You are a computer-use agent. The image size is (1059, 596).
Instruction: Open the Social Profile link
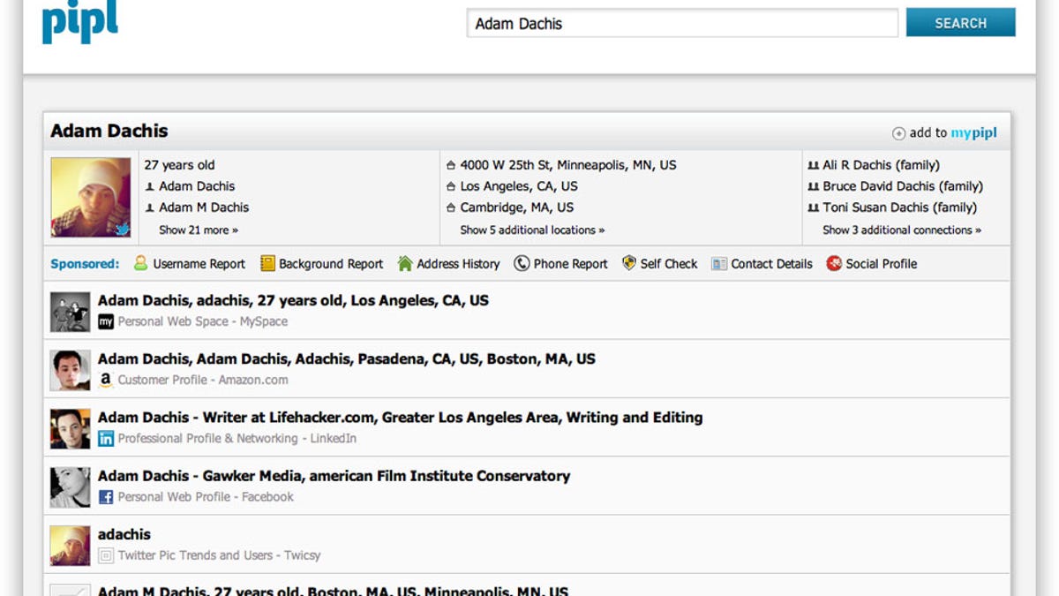click(x=881, y=264)
